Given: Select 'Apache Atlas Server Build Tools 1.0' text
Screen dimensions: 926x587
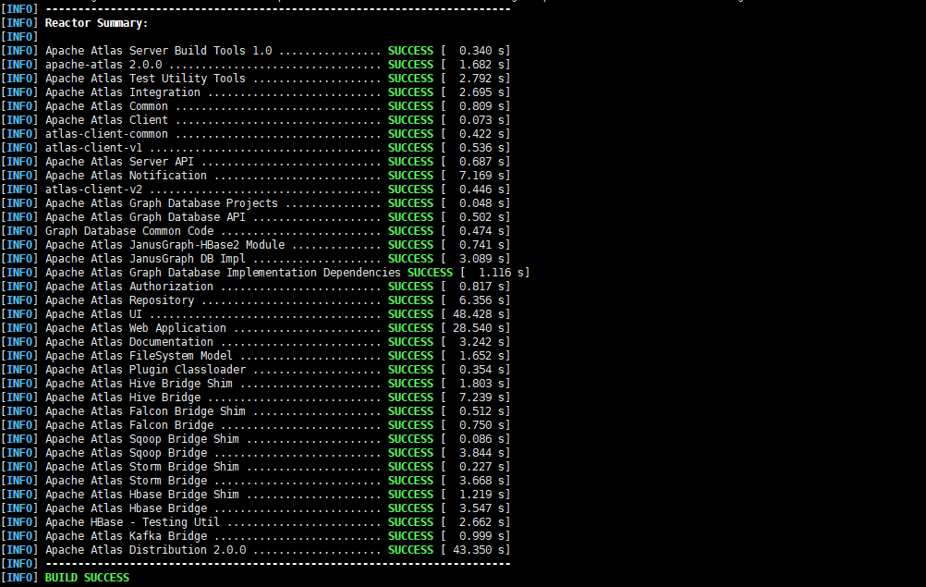Looking at the screenshot, I should [x=158, y=51].
